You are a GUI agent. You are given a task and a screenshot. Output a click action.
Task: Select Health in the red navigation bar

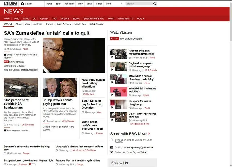click(111, 18)
